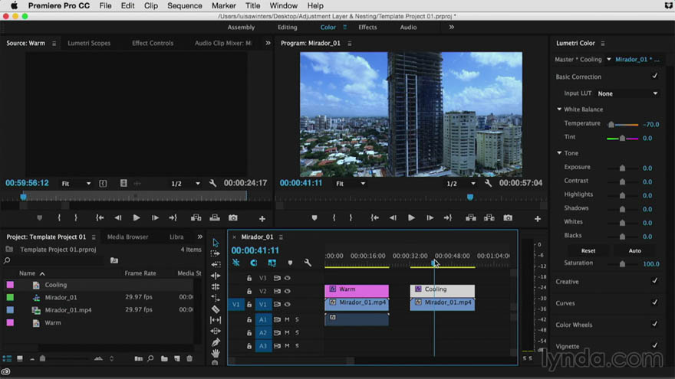The height and width of the screenshot is (379, 675).
Task: Switch Project panel to List View
Action: (8, 358)
